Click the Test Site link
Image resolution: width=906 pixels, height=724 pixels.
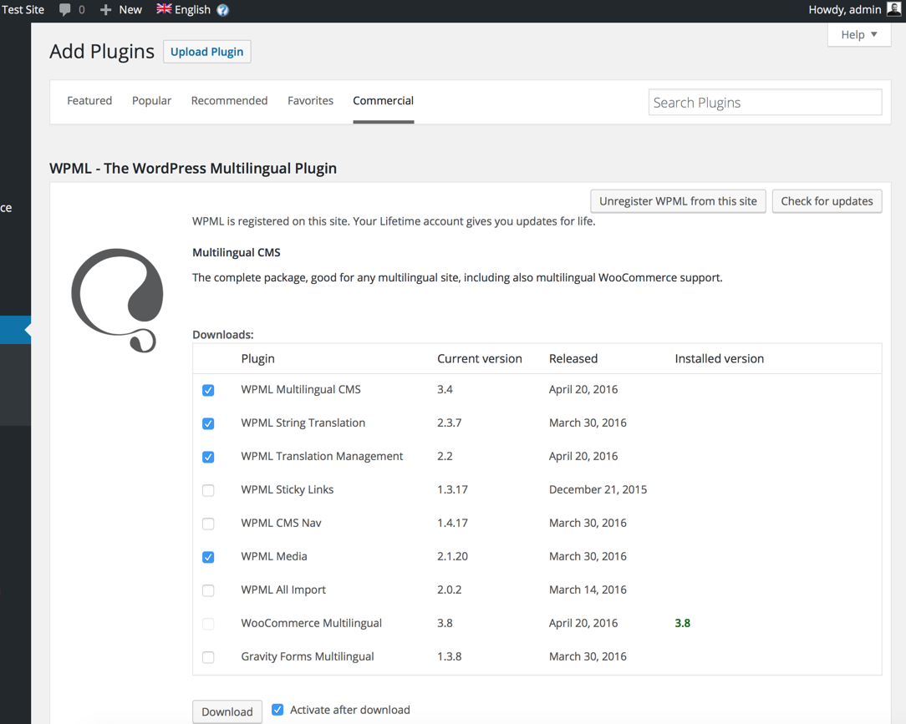[x=23, y=10]
